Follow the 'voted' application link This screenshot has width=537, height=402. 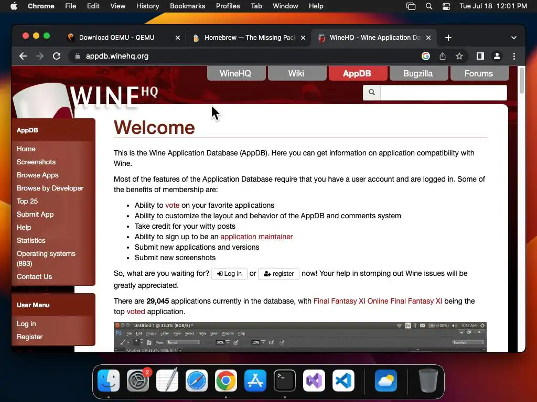pos(136,312)
